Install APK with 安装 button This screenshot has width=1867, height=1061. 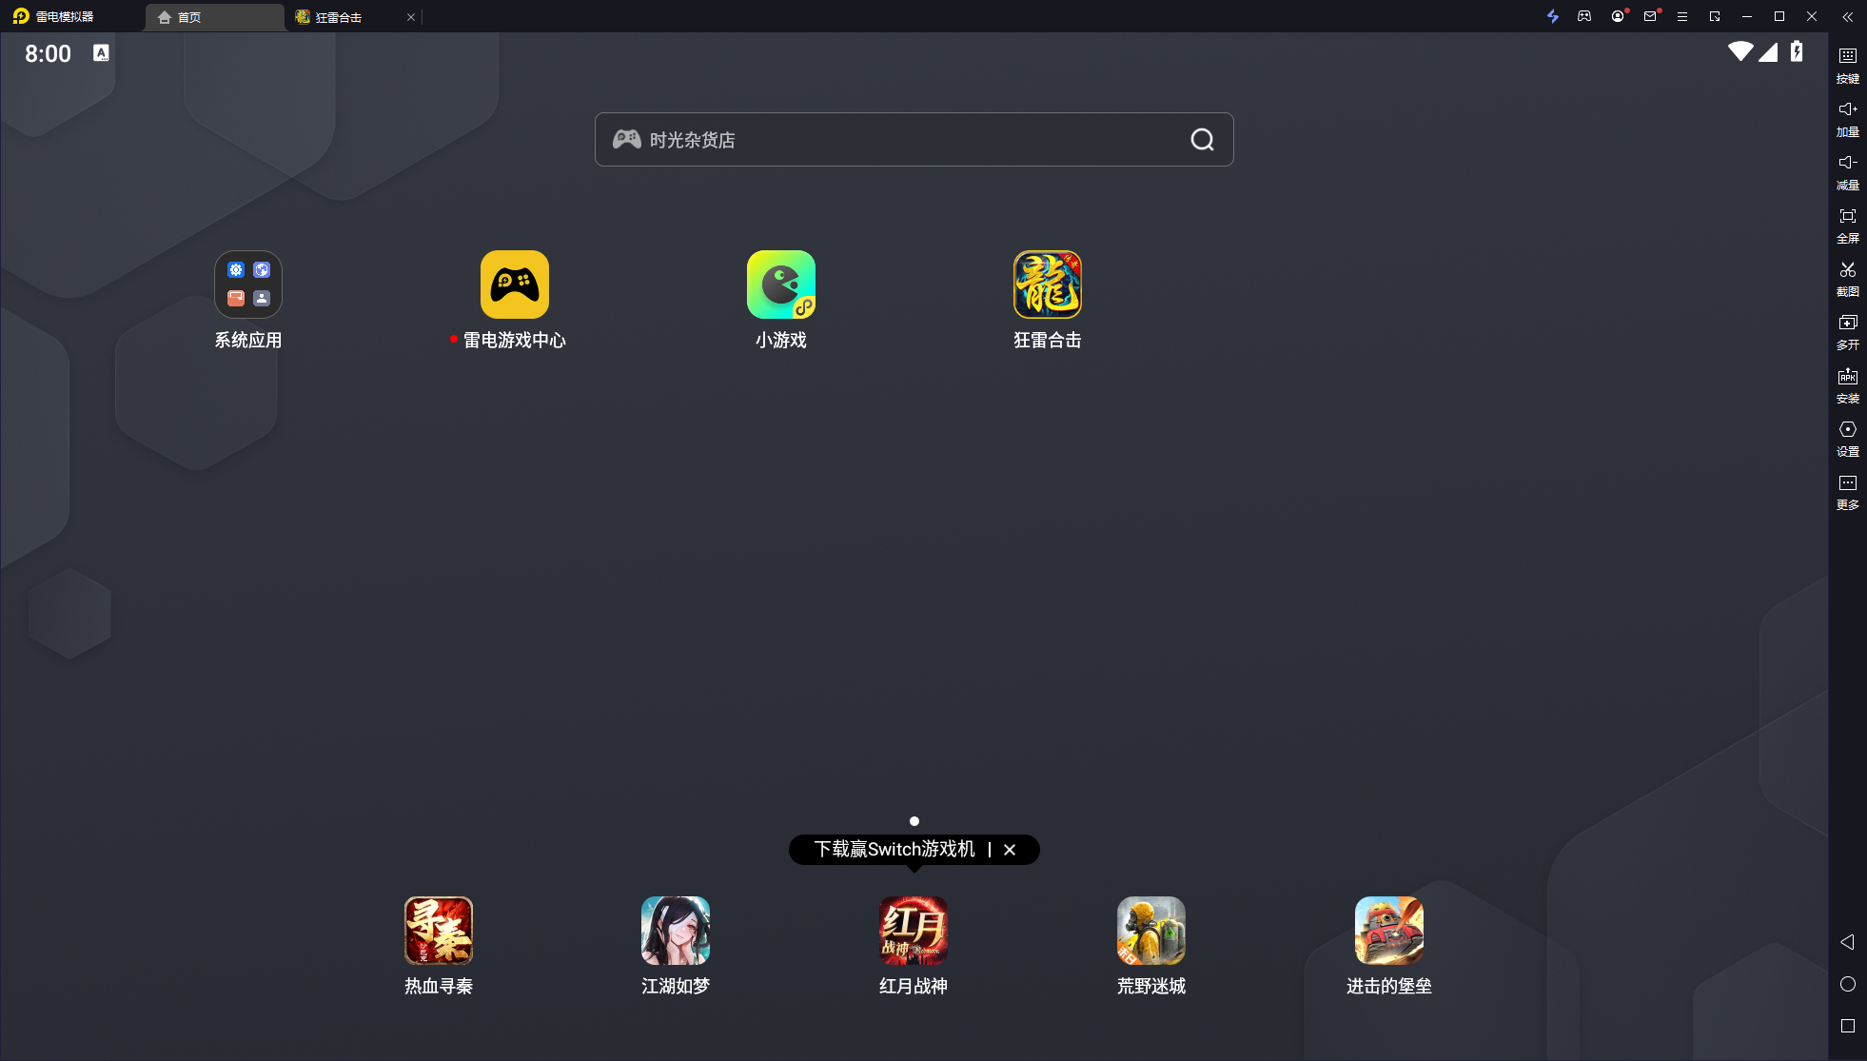tap(1848, 385)
